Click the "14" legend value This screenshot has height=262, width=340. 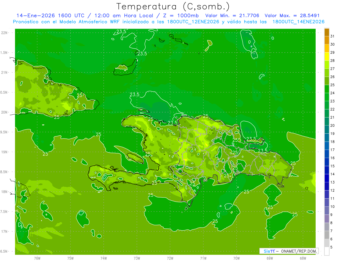click(x=333, y=174)
